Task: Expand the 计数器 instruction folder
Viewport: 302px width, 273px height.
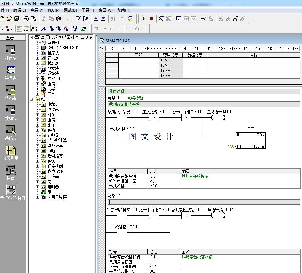Action: click(x=37, y=136)
